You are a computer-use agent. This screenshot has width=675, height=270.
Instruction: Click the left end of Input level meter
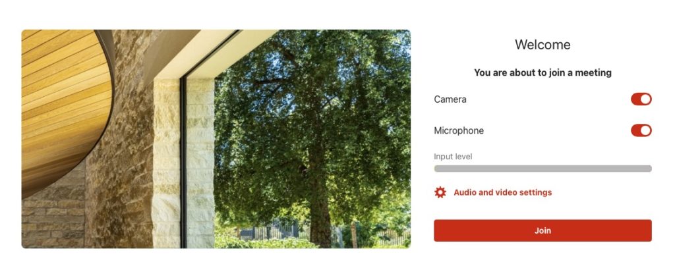pyautogui.click(x=436, y=169)
